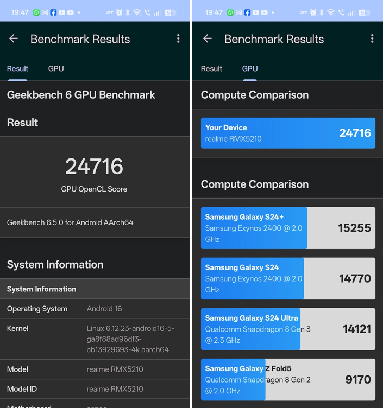
Task: Tap back arrow in right Benchmark Results screen
Action: pyautogui.click(x=208, y=39)
